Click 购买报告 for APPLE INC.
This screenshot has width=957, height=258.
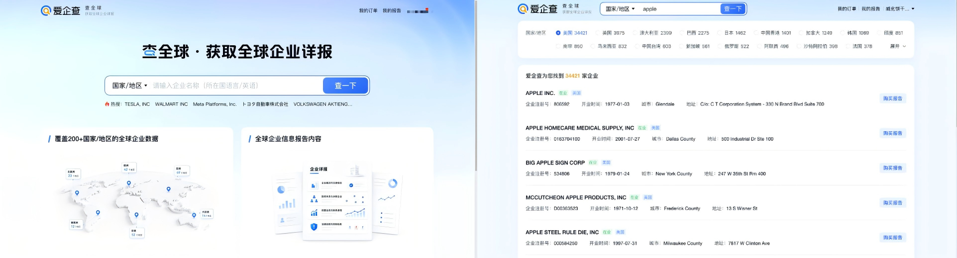coord(892,98)
